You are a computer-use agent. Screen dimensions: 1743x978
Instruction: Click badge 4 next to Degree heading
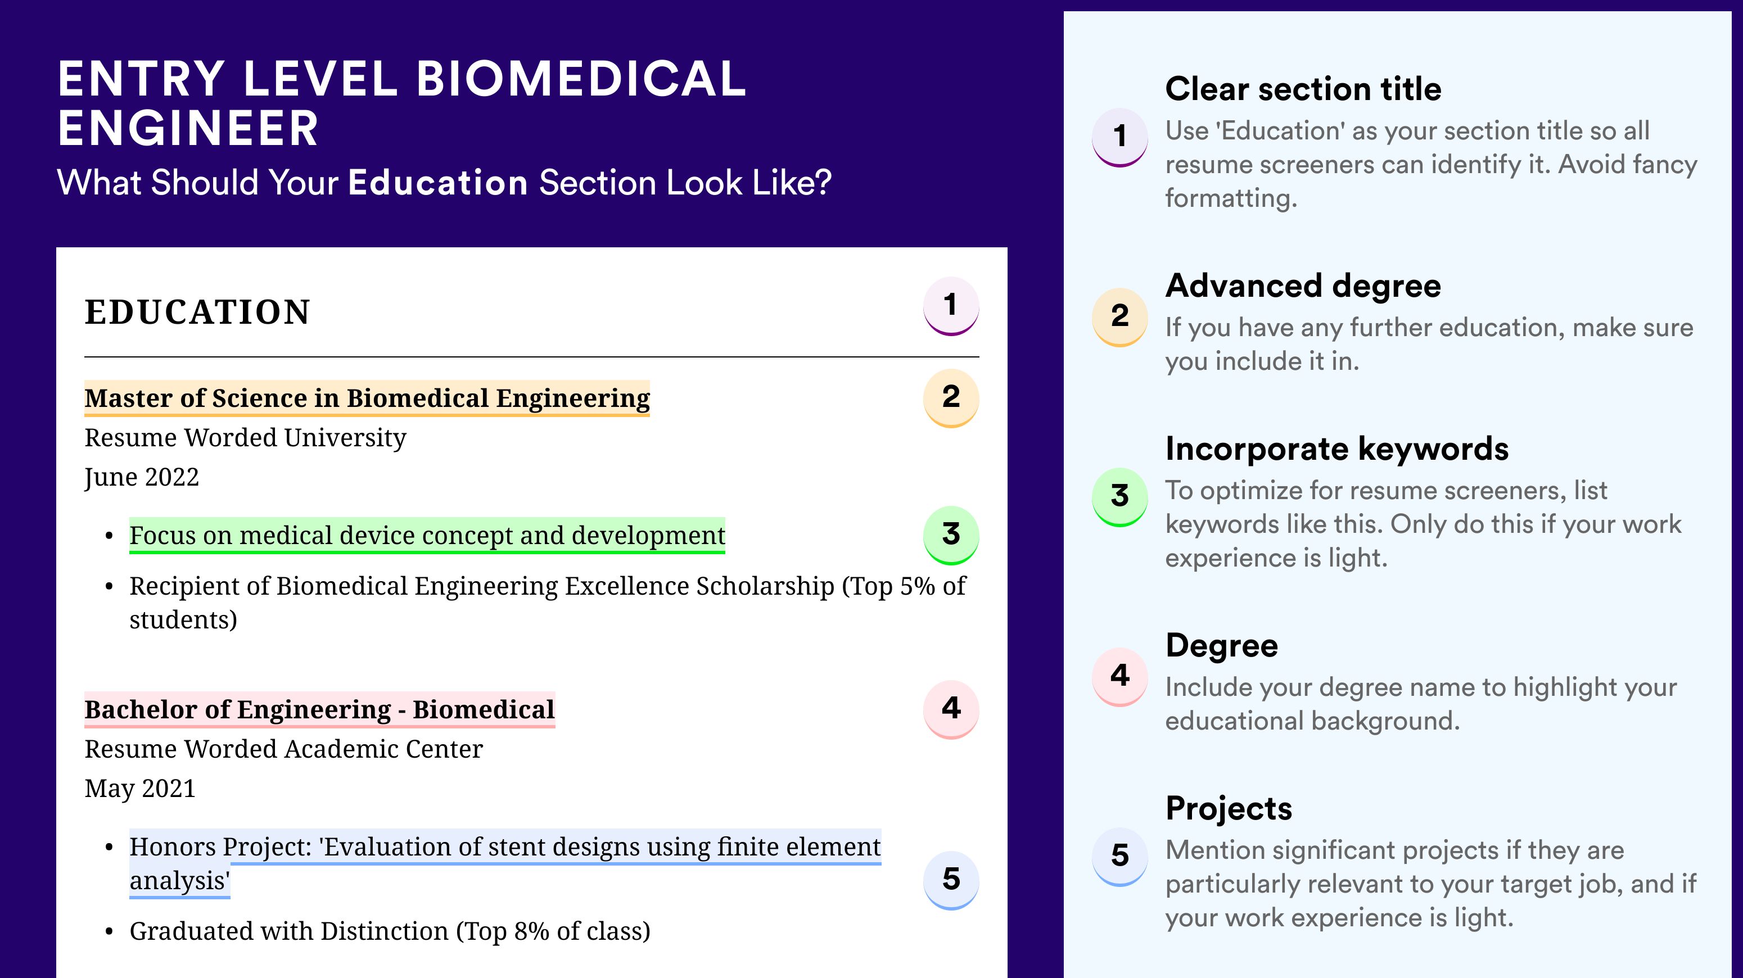click(x=1120, y=677)
